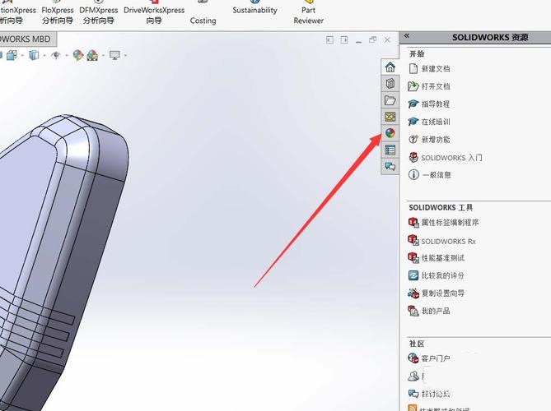Open the Display Style dropdown arrow

point(44,55)
